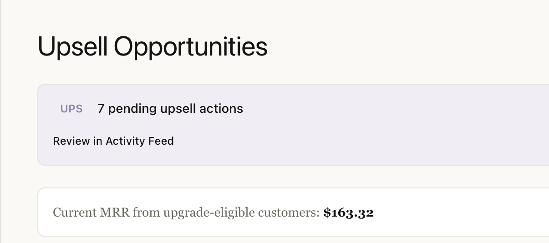Click the number 7 in the pending banner
The width and height of the screenshot is (549, 243).
coord(101,109)
